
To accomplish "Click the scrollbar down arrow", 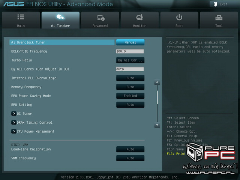I will click(157, 125).
